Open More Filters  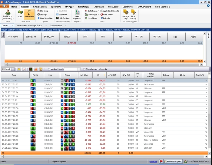(x=91, y=18)
